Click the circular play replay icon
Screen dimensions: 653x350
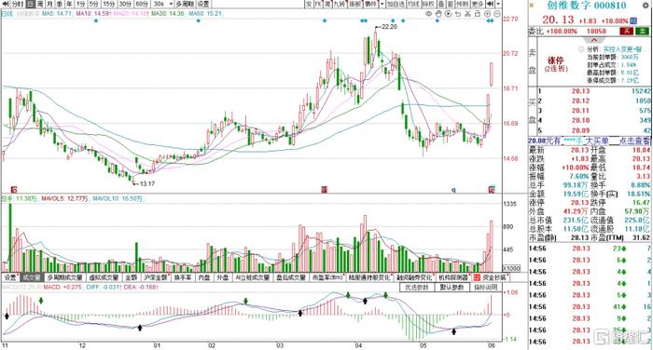[x=448, y=14]
